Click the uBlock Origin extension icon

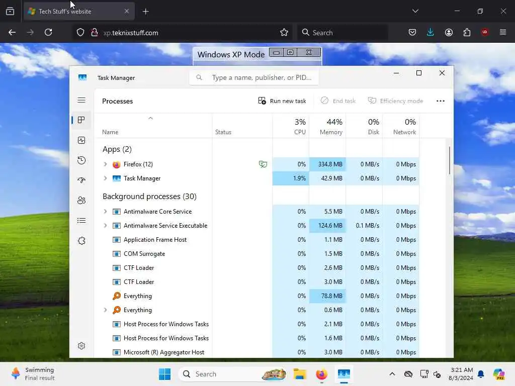pyautogui.click(x=485, y=32)
